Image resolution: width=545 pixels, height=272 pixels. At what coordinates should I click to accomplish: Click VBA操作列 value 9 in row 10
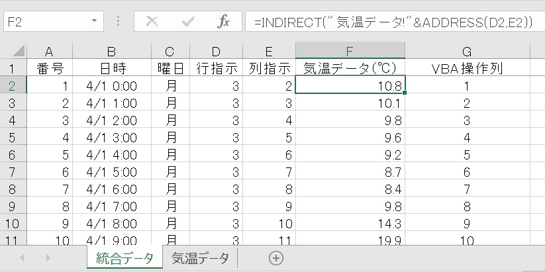pos(468,224)
